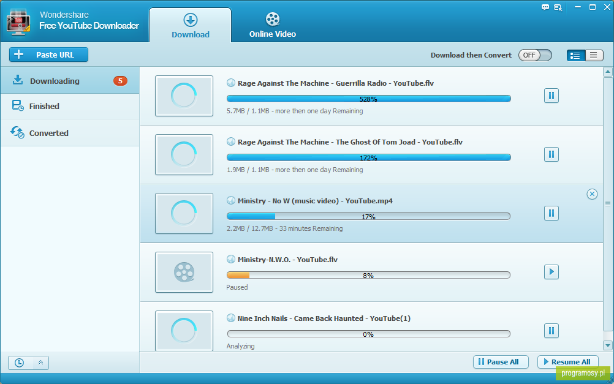The image size is (614, 384).
Task: Click the Converted refresh icon in sidebar
Action: pyautogui.click(x=17, y=132)
